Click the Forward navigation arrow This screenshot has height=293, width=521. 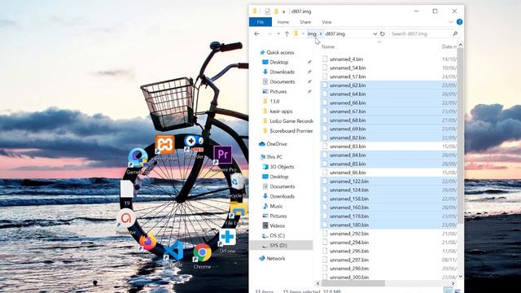(269, 34)
